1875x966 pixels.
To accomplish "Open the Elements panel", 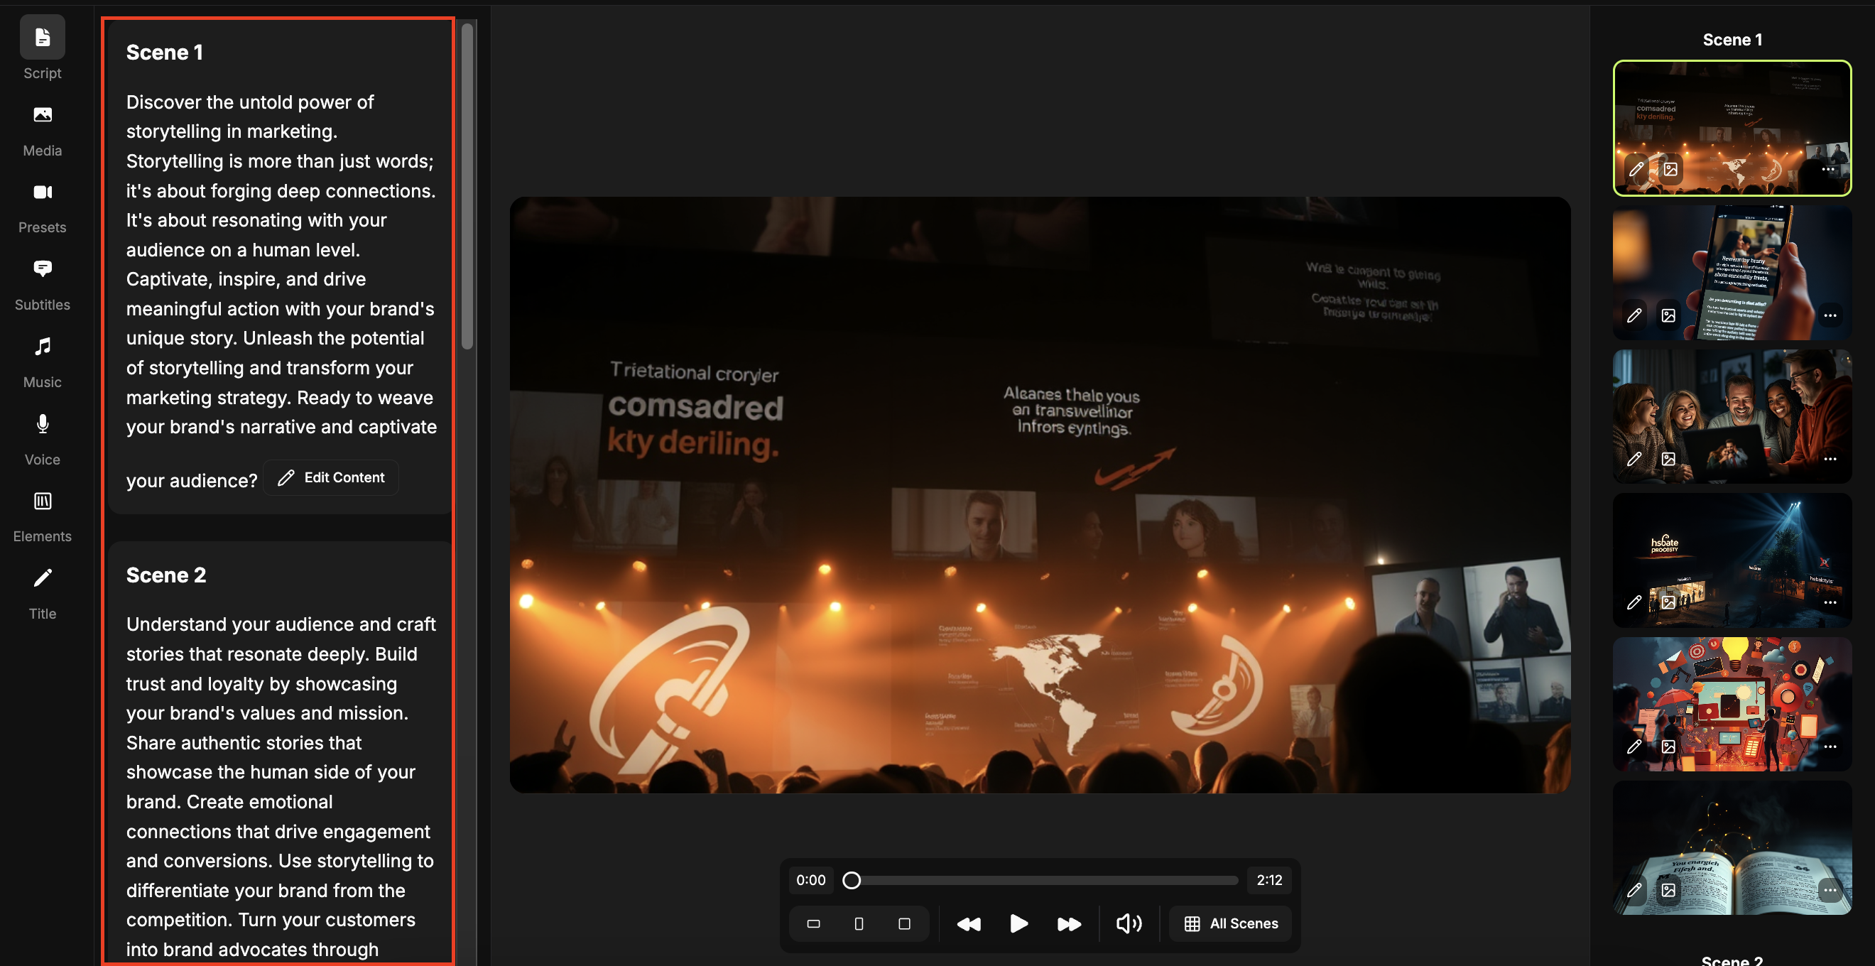I will point(42,516).
